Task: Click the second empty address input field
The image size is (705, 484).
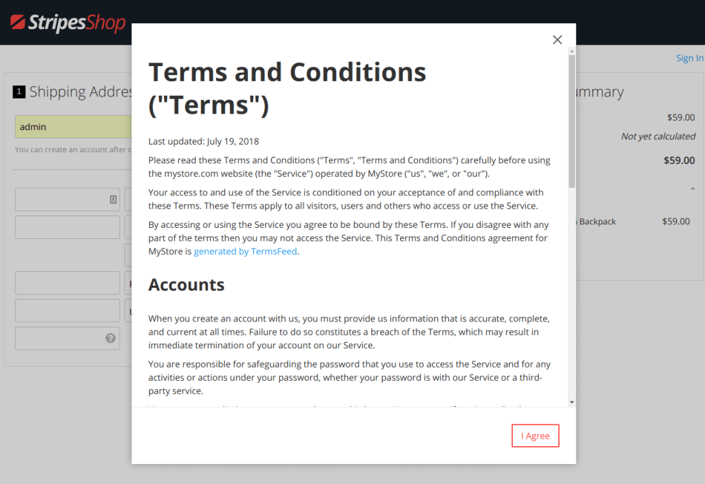Action: tap(67, 227)
